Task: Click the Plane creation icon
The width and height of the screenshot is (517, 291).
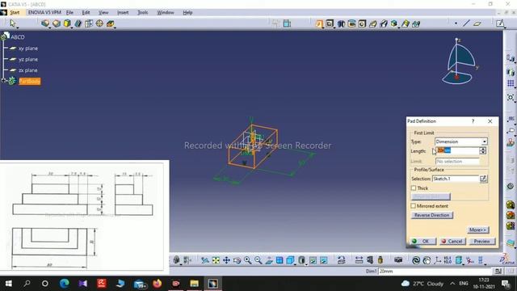Action: (477, 23)
